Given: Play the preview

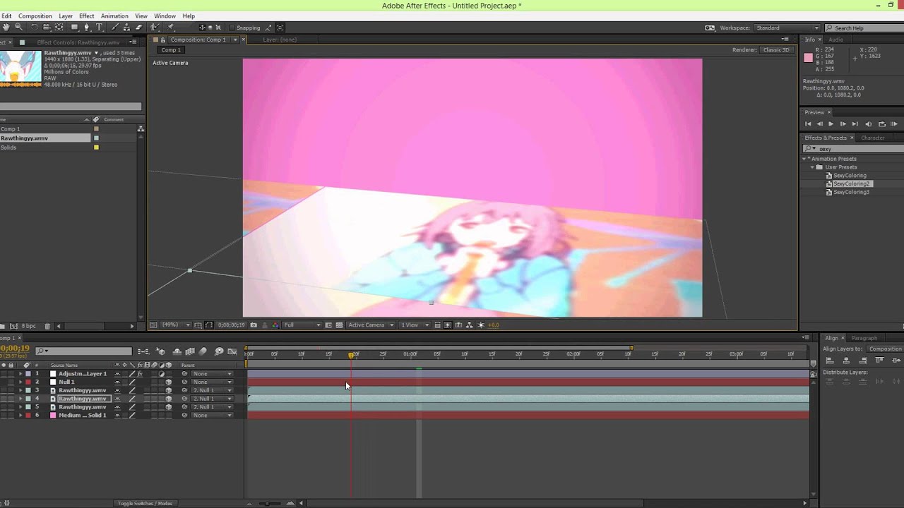Looking at the screenshot, I should pos(831,124).
